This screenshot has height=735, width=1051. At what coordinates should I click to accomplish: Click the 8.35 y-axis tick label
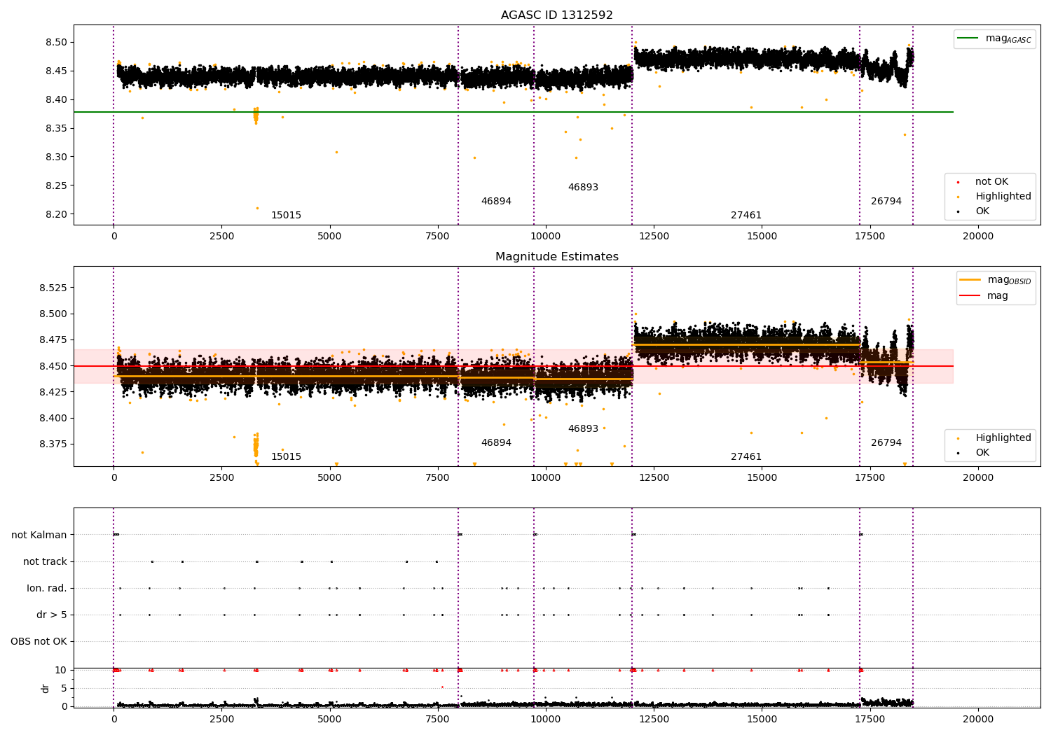coord(56,128)
